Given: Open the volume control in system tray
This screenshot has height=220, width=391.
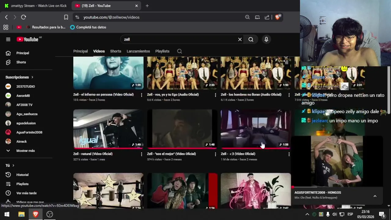Looking at the screenshot, I should point(334,214).
